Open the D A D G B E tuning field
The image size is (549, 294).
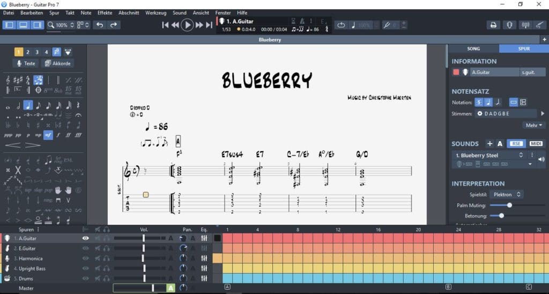pyautogui.click(x=506, y=114)
